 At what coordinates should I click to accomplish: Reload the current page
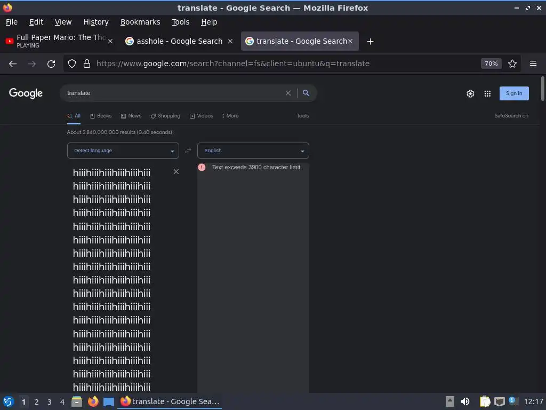[51, 64]
